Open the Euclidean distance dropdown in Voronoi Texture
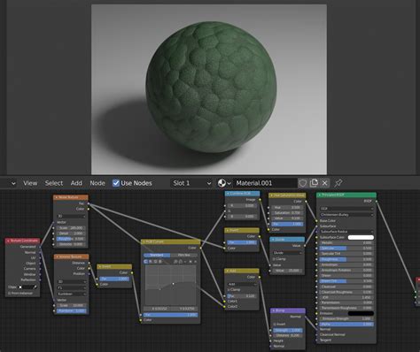This screenshot has height=352, width=420. 71,294
